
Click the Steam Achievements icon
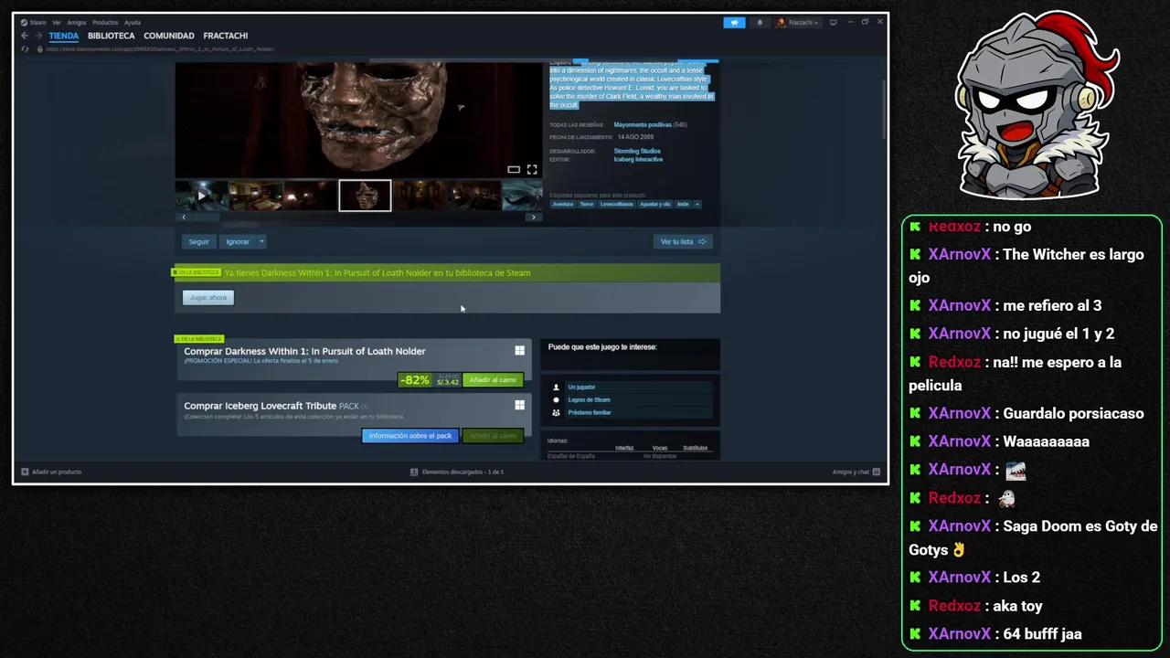(556, 399)
